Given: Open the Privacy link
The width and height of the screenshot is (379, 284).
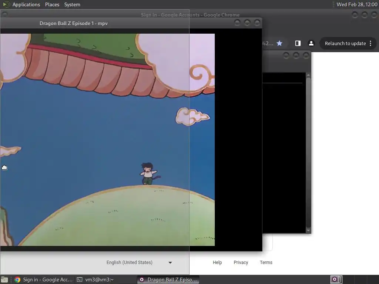Looking at the screenshot, I should click(x=241, y=263).
